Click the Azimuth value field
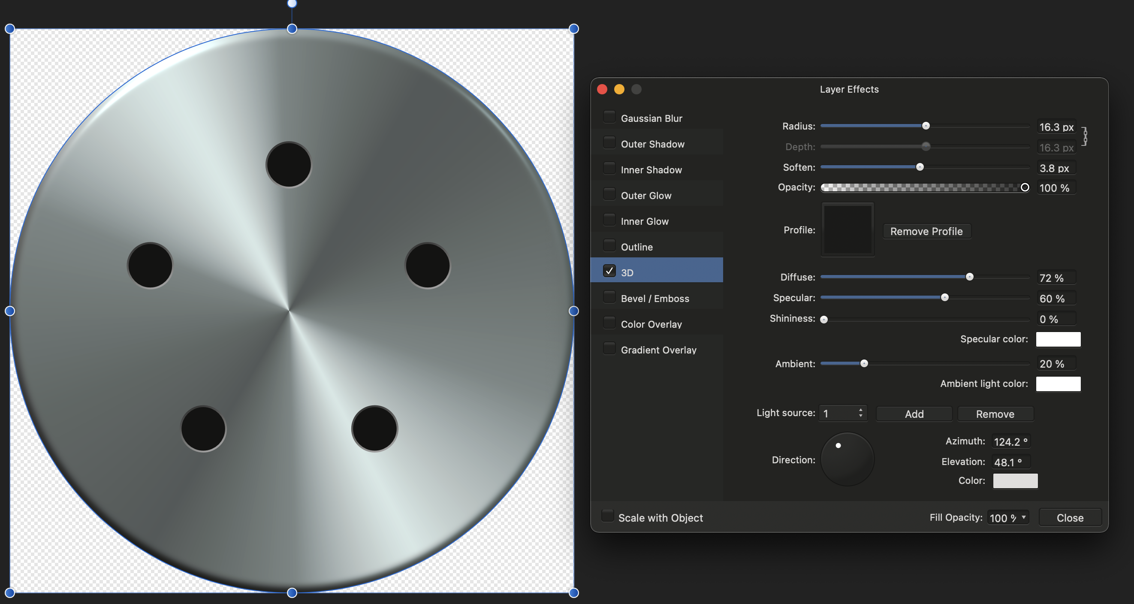The height and width of the screenshot is (604, 1134). click(x=1010, y=441)
